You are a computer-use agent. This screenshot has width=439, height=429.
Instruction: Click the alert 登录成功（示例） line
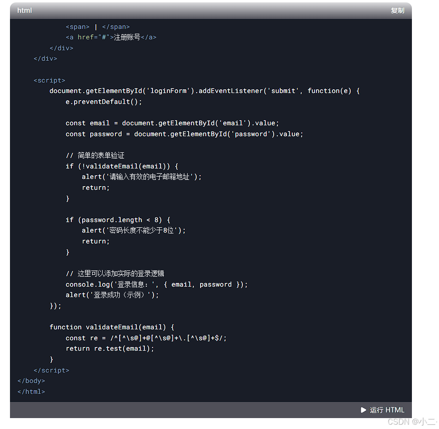click(112, 295)
